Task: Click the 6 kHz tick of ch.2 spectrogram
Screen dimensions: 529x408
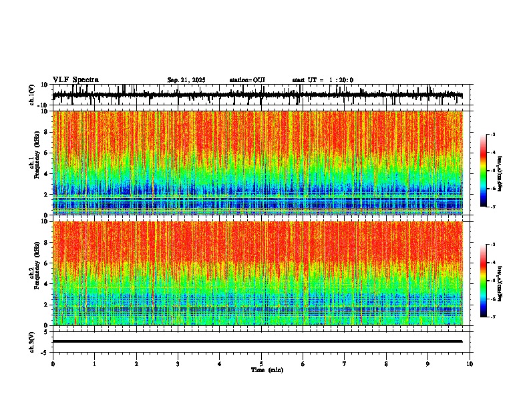Action: [47, 263]
